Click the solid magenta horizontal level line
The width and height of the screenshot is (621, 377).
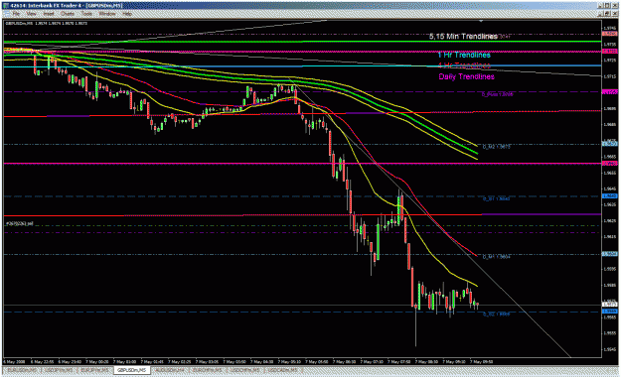(x=303, y=163)
